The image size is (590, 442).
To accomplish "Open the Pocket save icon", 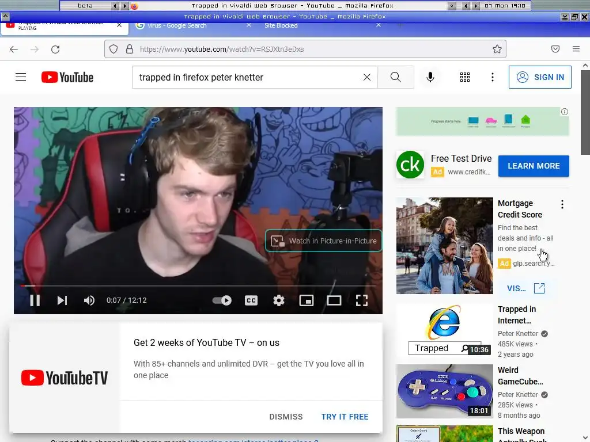I will [x=555, y=49].
